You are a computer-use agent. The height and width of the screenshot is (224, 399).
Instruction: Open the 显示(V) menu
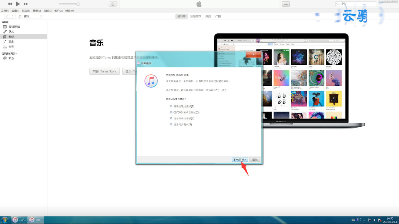37,11
